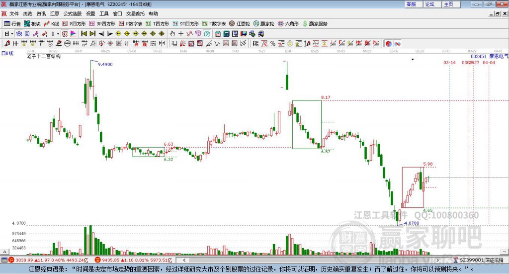
Task: Open the 9P四方形 tool
Action: click(102, 24)
